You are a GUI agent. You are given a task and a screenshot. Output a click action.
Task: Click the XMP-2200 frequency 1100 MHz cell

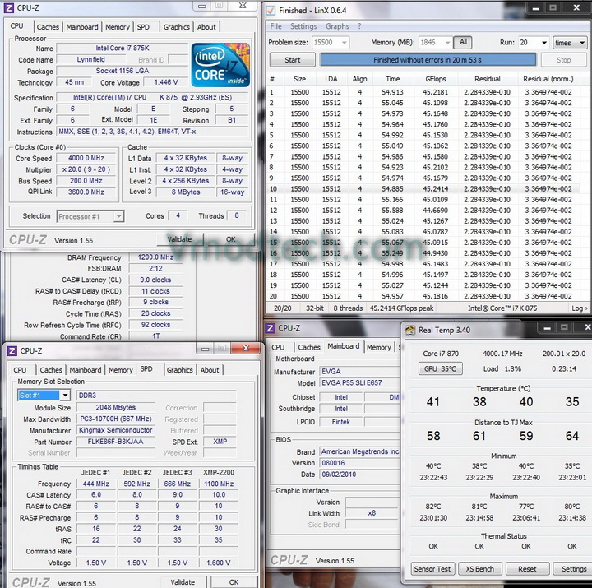tap(219, 484)
